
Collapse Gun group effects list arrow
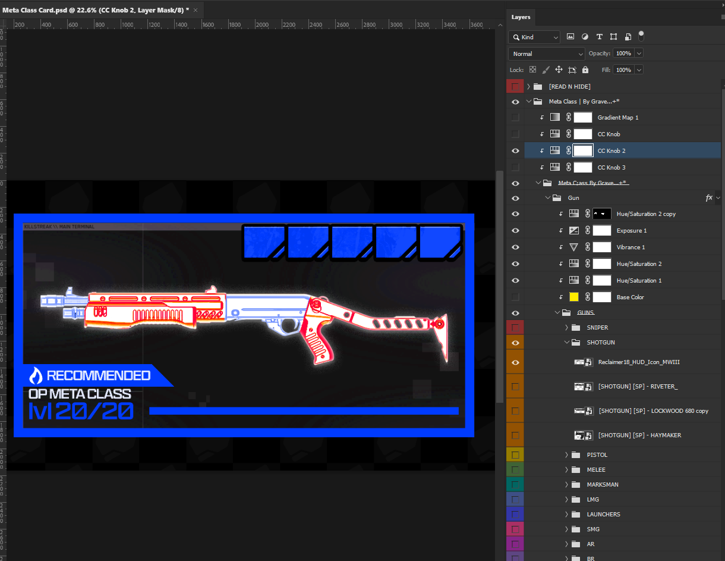718,198
